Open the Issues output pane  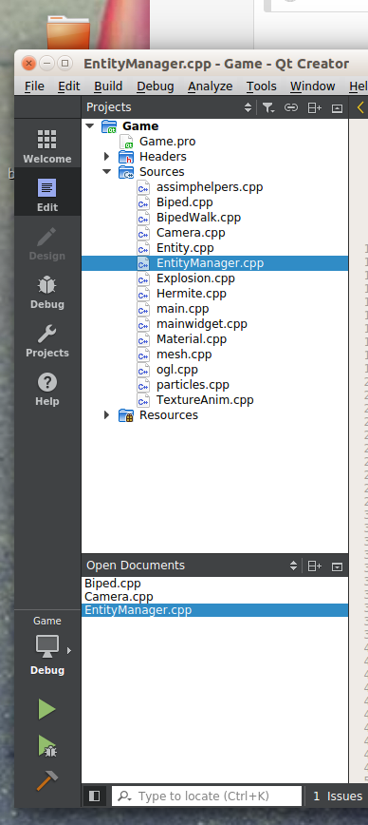pos(338,796)
